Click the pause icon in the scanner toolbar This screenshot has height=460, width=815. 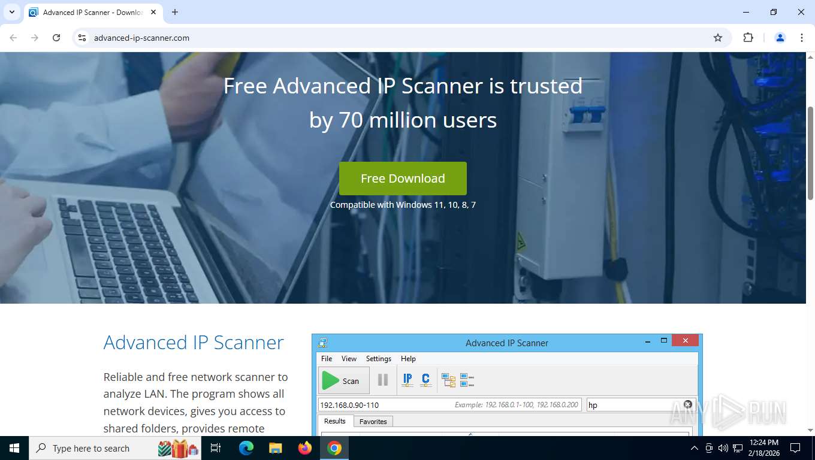pyautogui.click(x=383, y=380)
